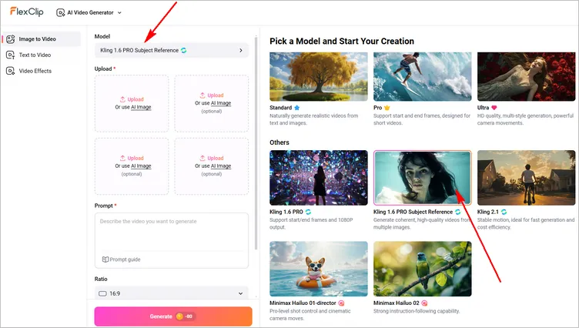This screenshot has width=579, height=328.
Task: Click Kling logo beside Subject Reference card title
Action: 458,212
